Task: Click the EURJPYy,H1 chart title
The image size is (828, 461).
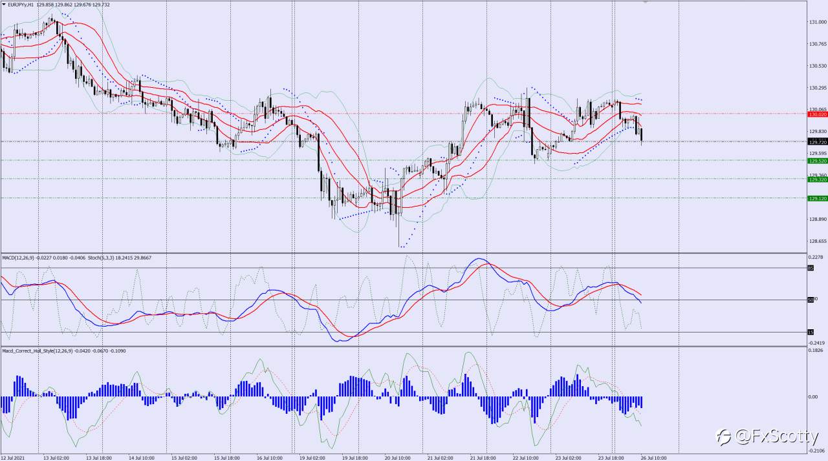Action: [22, 5]
